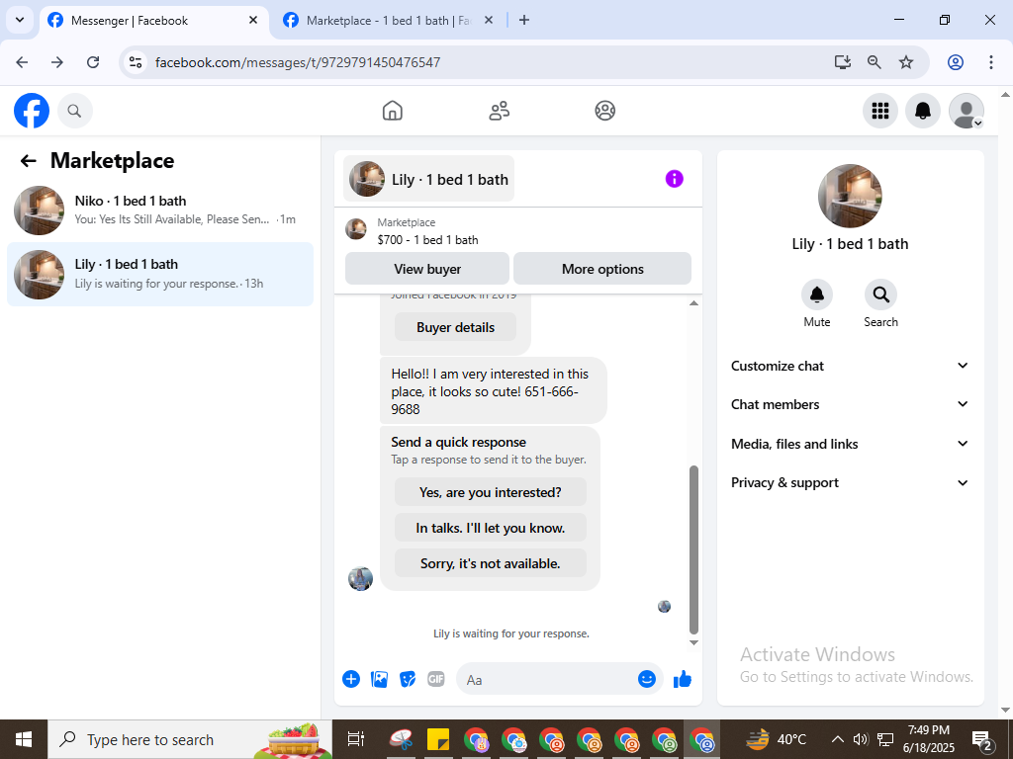Open the emoji picker in message box
The image size is (1013, 759).
coord(647,679)
